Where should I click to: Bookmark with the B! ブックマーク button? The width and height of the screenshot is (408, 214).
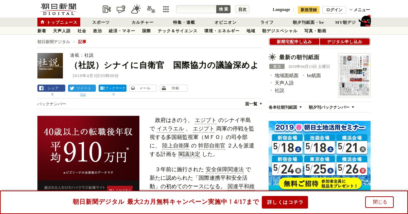[113, 88]
